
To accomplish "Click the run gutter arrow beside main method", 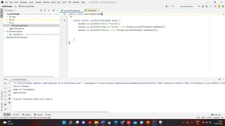I will pyautogui.click(x=64, y=20).
